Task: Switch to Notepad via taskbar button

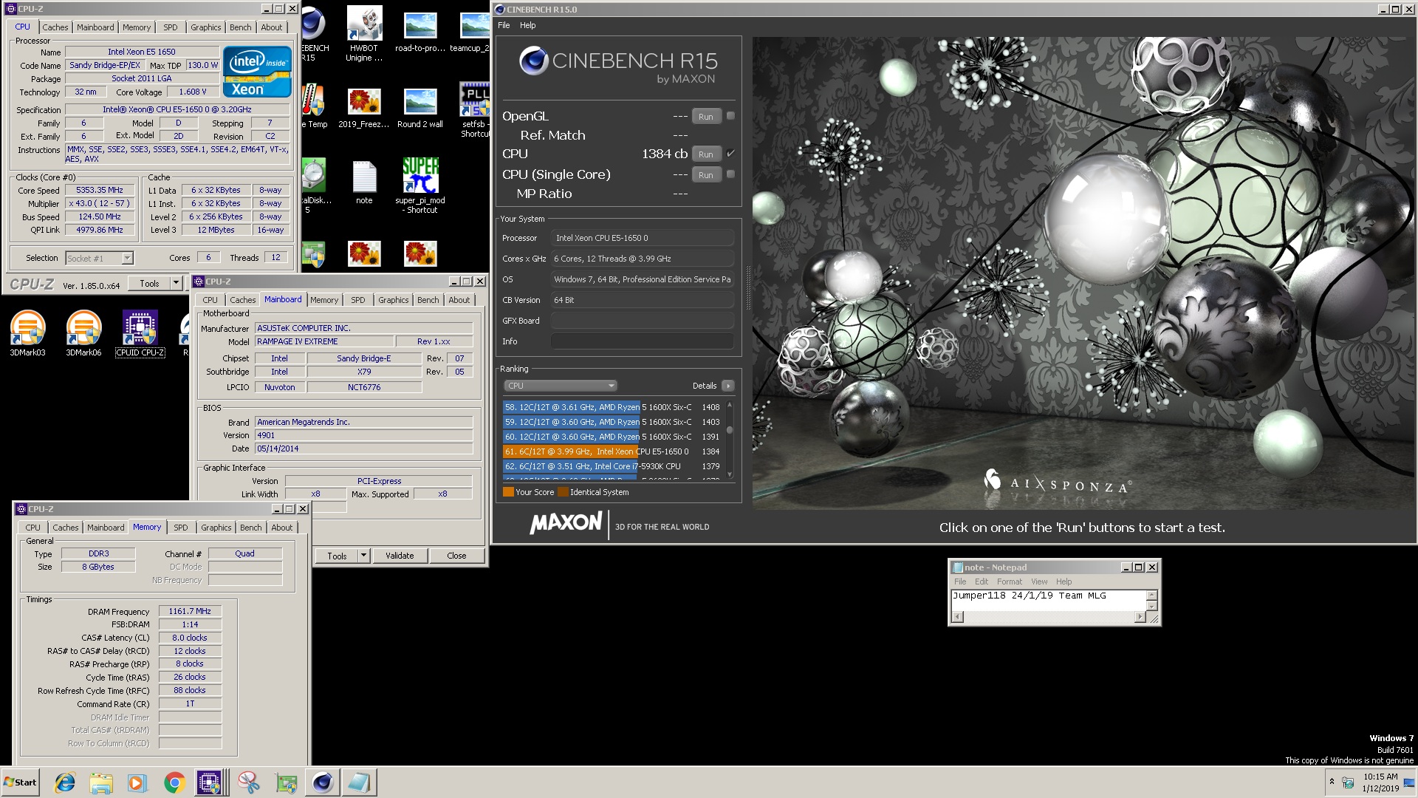Action: 359,782
